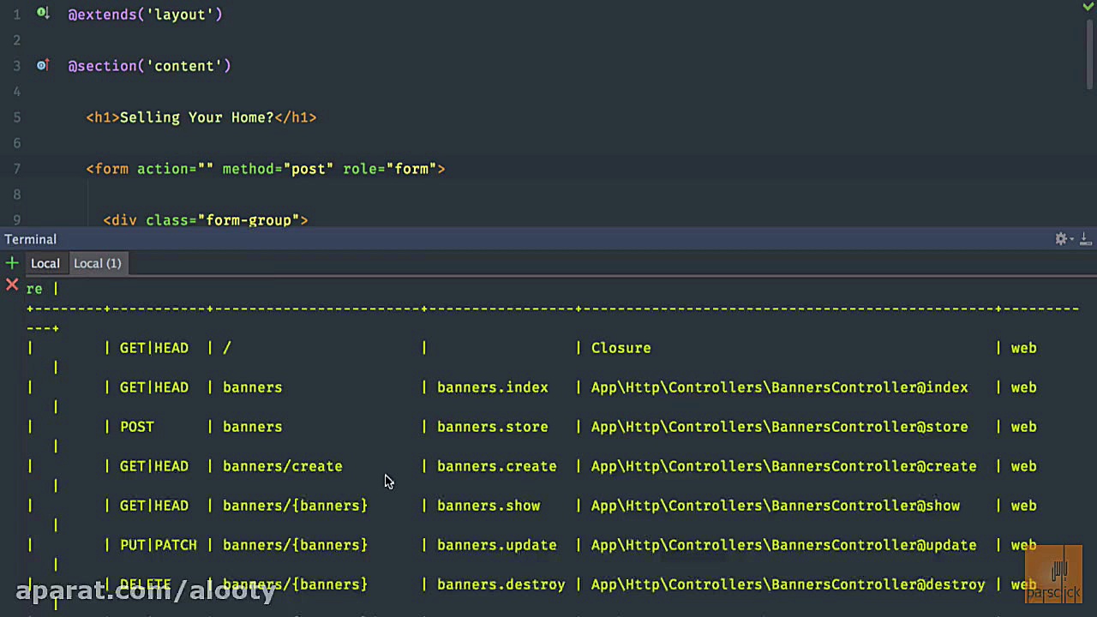1097x617 pixels.
Task: Add a new terminal session with plus icon
Action: [12, 263]
